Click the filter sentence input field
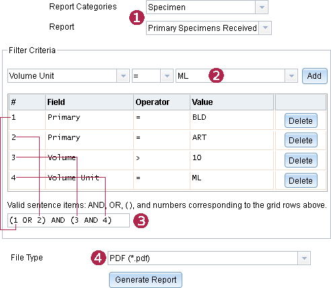 tap(69, 220)
